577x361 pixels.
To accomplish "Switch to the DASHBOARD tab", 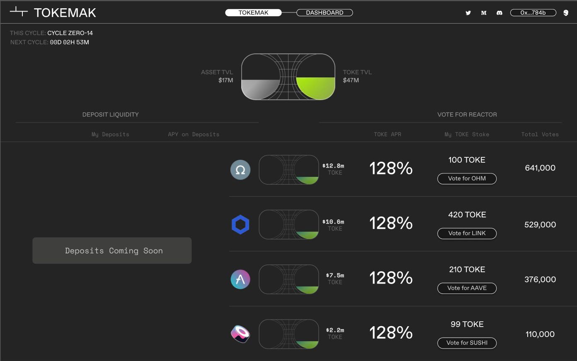I will (x=325, y=12).
